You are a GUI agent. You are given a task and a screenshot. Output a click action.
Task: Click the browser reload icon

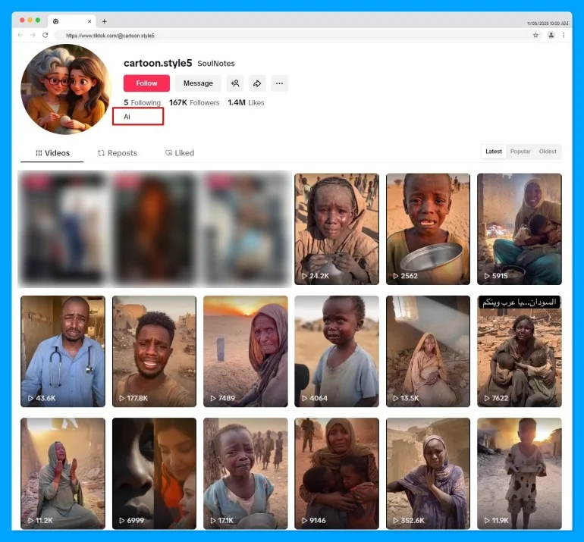46,35
